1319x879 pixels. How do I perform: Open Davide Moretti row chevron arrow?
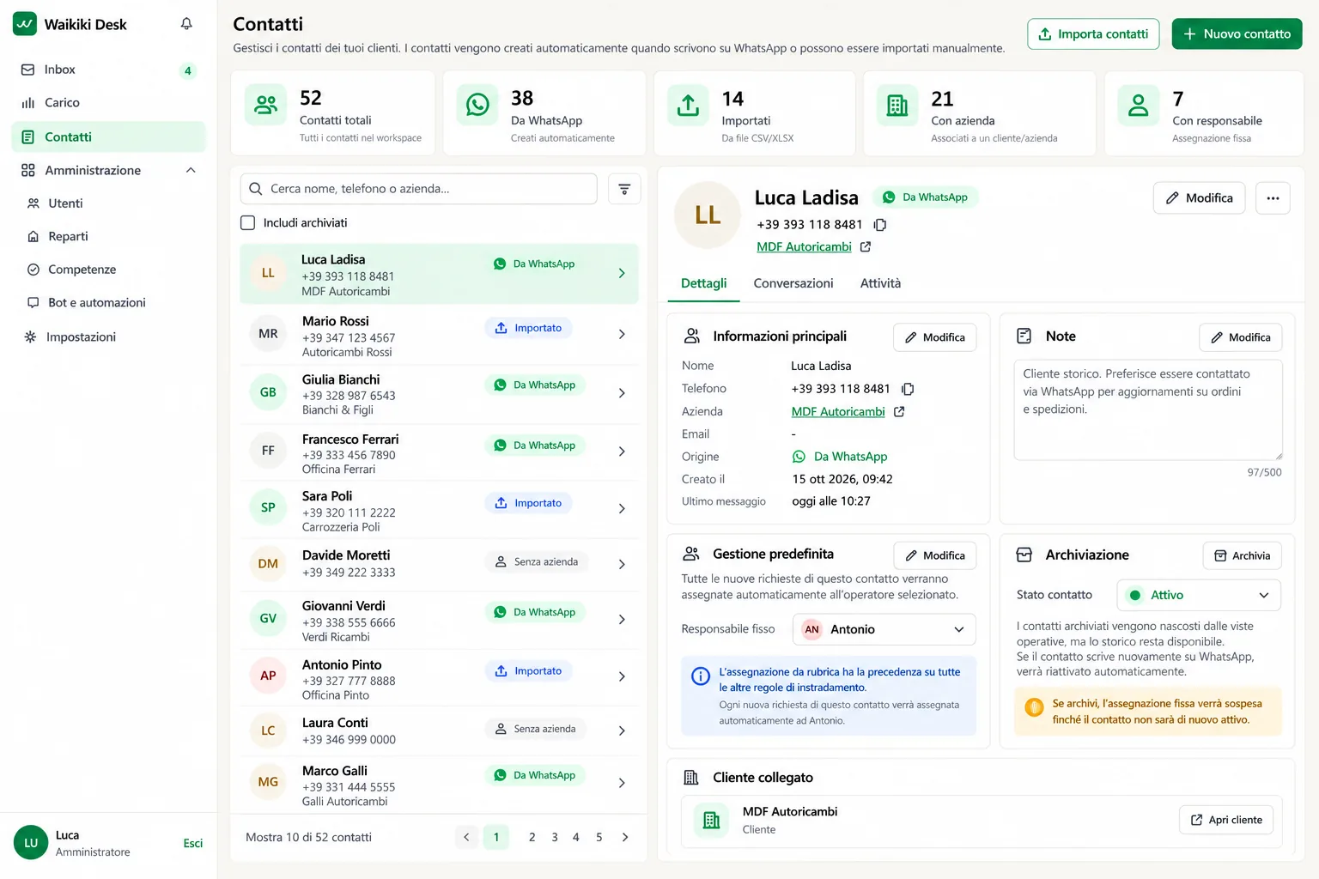coord(622,564)
